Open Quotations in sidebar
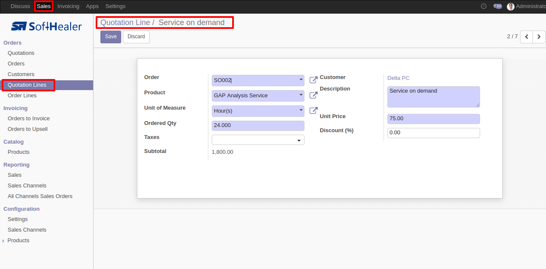The height and width of the screenshot is (269, 546). point(21,53)
